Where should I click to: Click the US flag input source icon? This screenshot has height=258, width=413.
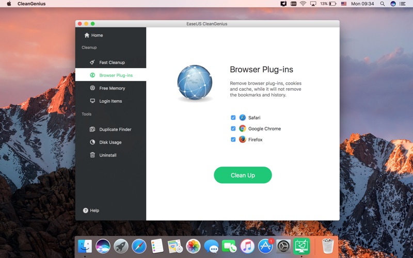click(x=344, y=4)
